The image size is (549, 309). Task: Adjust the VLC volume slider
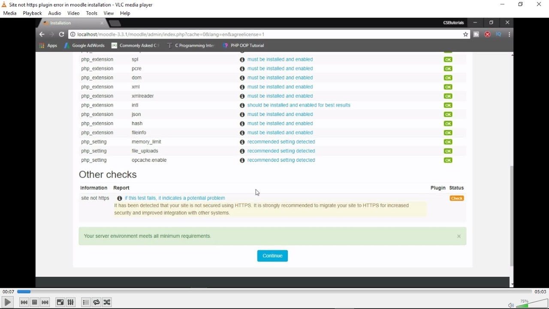pyautogui.click(x=532, y=303)
